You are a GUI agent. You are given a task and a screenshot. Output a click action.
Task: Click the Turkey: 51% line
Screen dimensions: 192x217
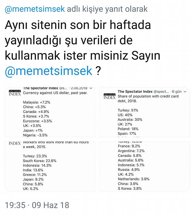click(x=128, y=110)
